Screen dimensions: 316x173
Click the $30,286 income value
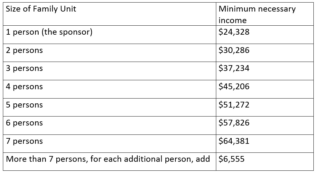[234, 50]
